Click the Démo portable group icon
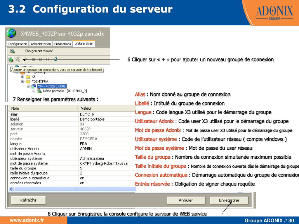The image size is (299, 224). [x=39, y=91]
